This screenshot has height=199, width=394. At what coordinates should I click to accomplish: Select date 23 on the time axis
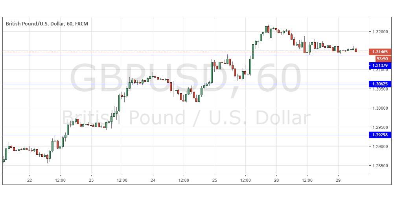pyautogui.click(x=91, y=181)
